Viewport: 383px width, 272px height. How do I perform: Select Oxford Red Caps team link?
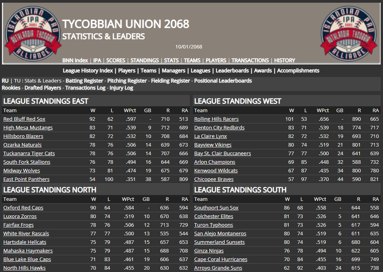(23, 208)
